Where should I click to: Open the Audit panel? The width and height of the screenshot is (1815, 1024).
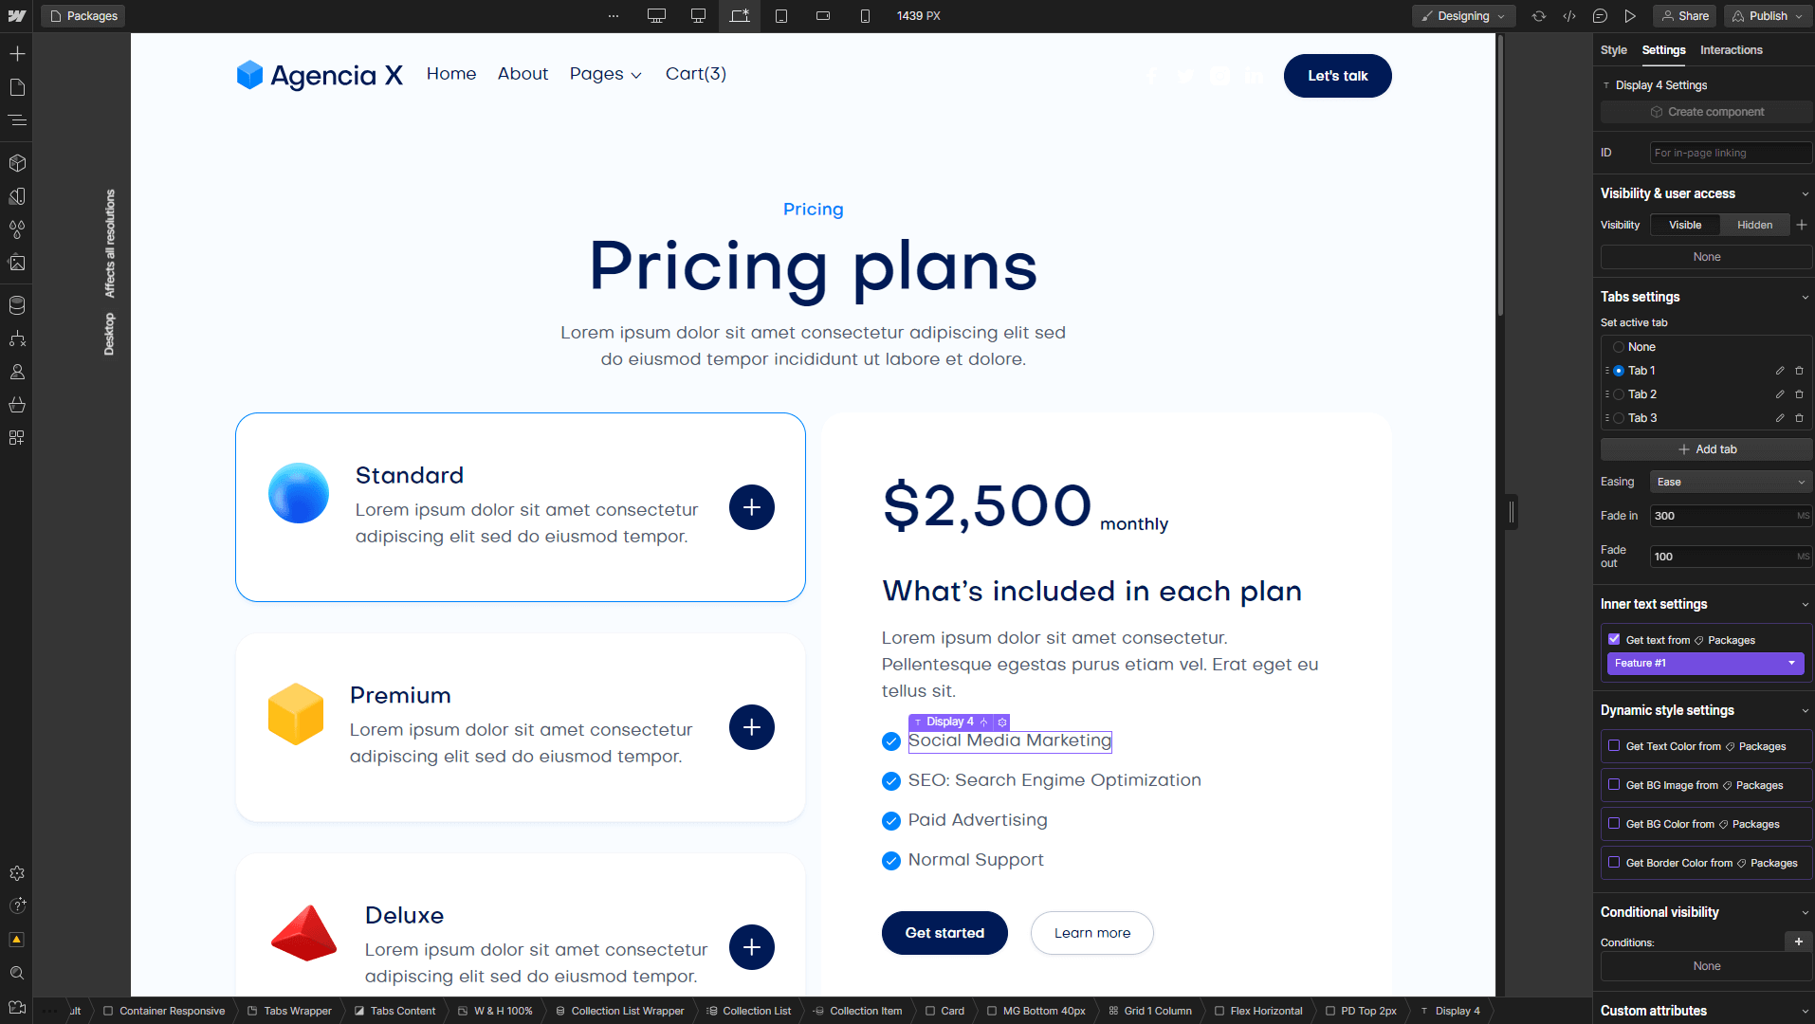tap(17, 940)
